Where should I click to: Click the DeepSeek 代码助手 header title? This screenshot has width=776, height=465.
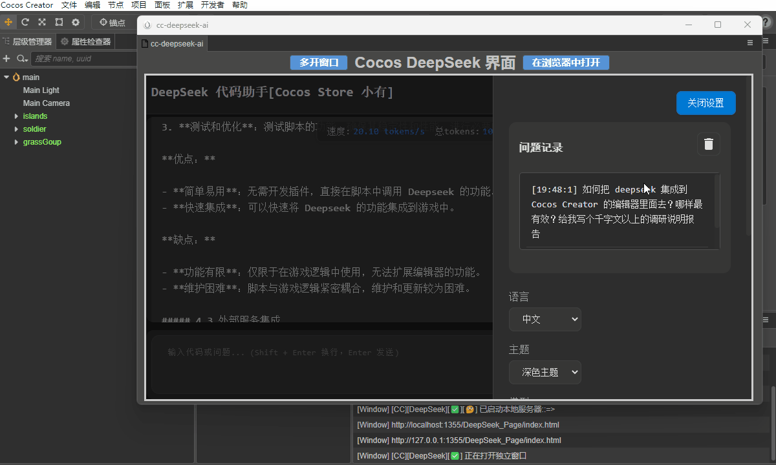[x=272, y=92]
